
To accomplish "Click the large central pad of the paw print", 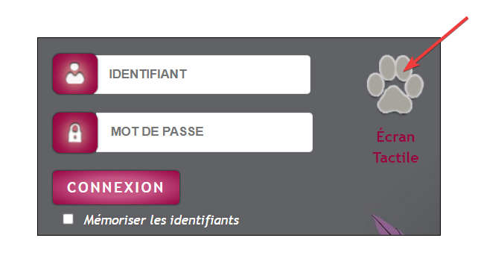I will [395, 100].
